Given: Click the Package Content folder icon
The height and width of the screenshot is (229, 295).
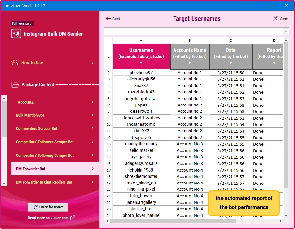Looking at the screenshot, I should pyautogui.click(x=15, y=85).
